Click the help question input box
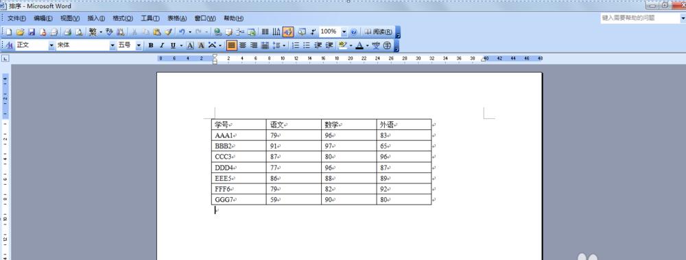 coord(640,18)
